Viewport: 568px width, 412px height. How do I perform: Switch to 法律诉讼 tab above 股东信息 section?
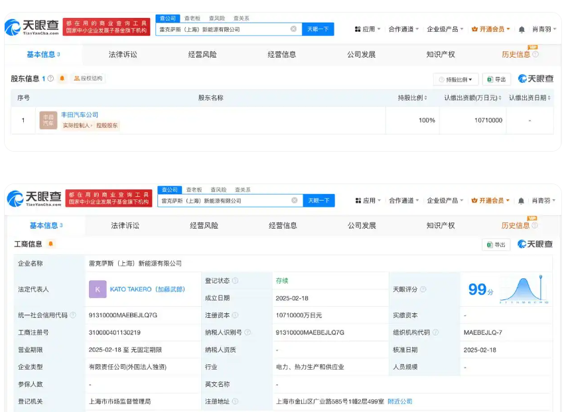pyautogui.click(x=123, y=54)
